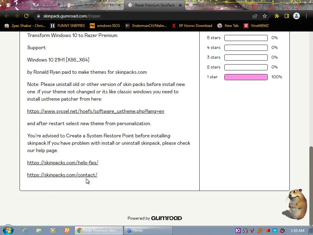This screenshot has width=313, height=235.
Task: Click the red V tray icon
Action: click(252, 231)
